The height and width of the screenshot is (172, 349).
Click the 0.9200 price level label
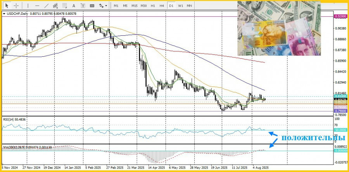[x=340, y=16]
